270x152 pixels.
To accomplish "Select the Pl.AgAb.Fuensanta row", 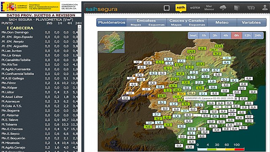I will [39, 69].
